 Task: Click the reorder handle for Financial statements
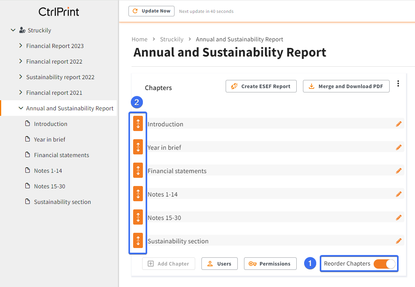point(138,170)
